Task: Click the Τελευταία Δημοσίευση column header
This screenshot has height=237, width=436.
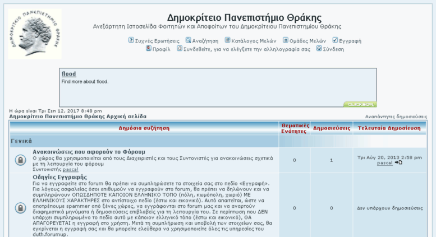Action: tap(389, 128)
